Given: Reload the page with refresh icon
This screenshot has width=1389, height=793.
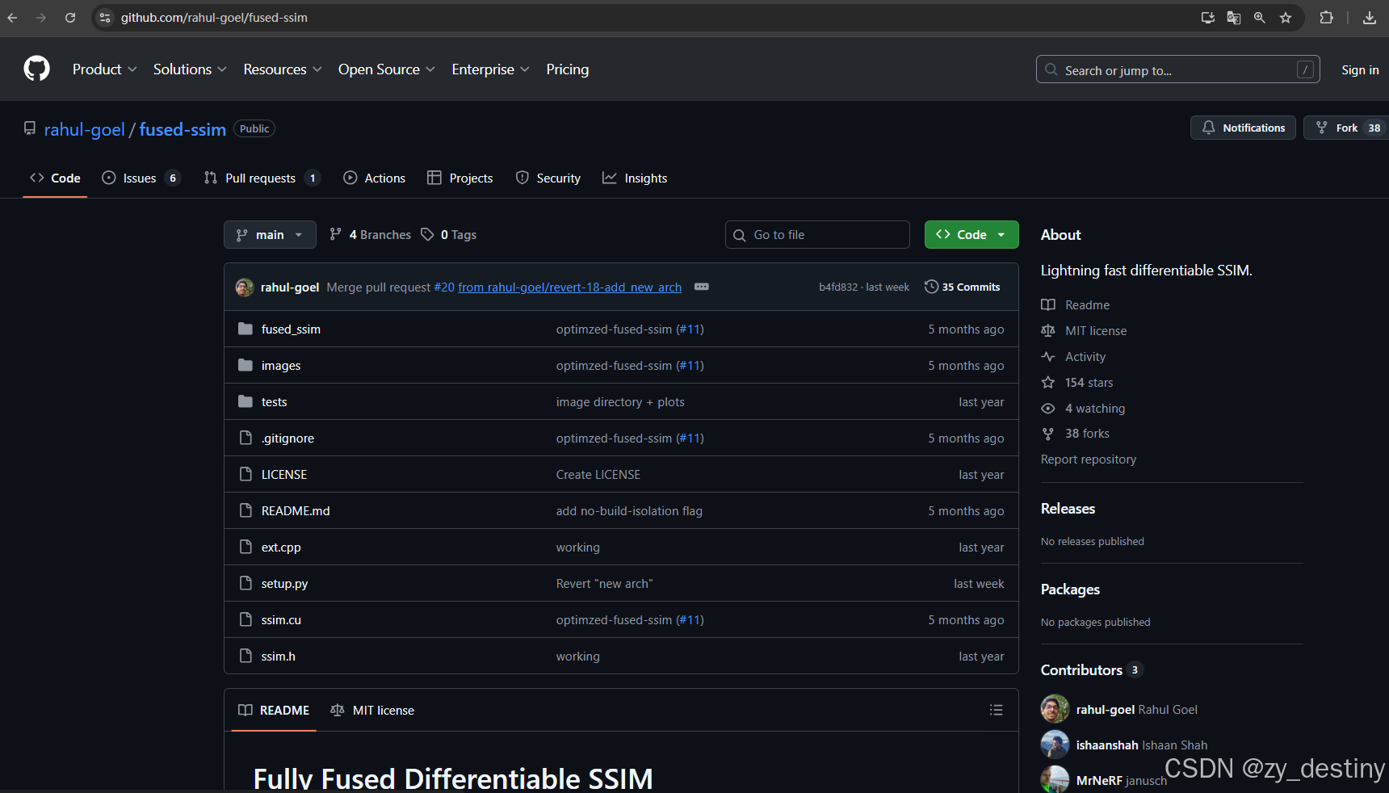Looking at the screenshot, I should (70, 17).
